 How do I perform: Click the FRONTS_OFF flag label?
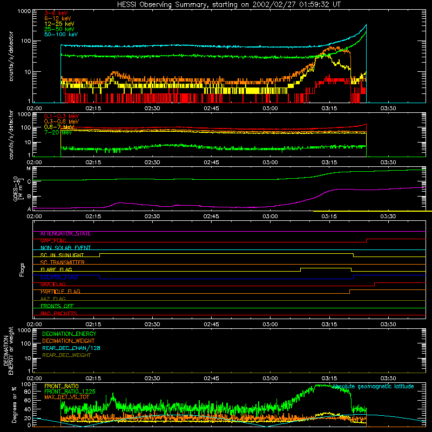57,306
